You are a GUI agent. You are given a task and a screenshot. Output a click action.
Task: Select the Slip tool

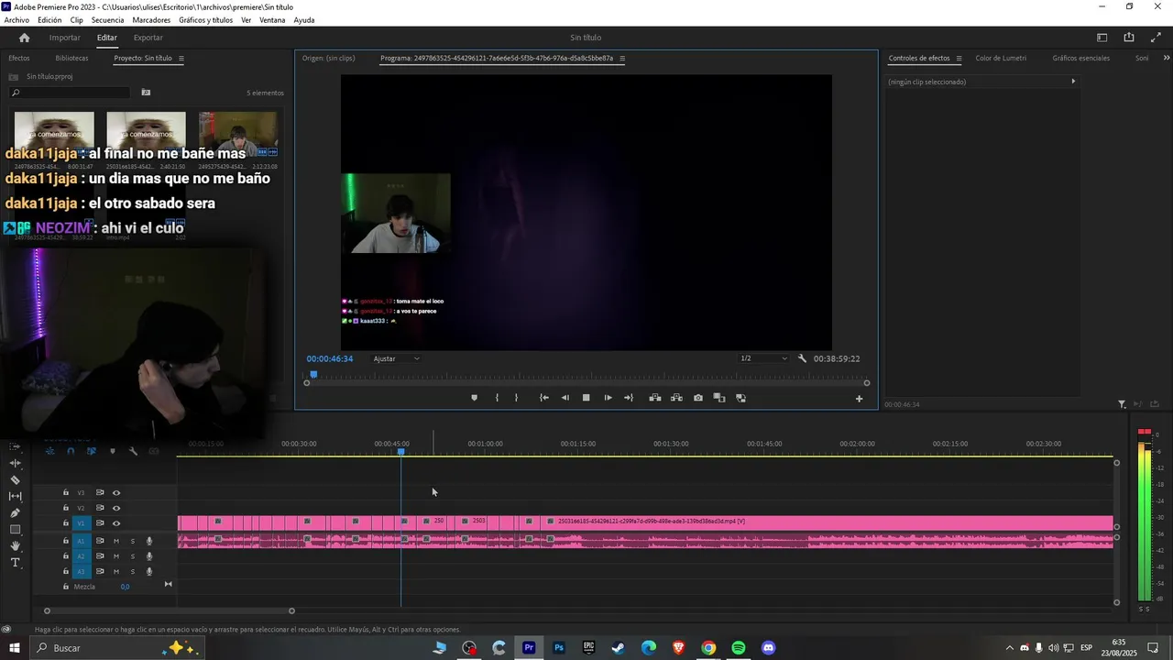[15, 496]
